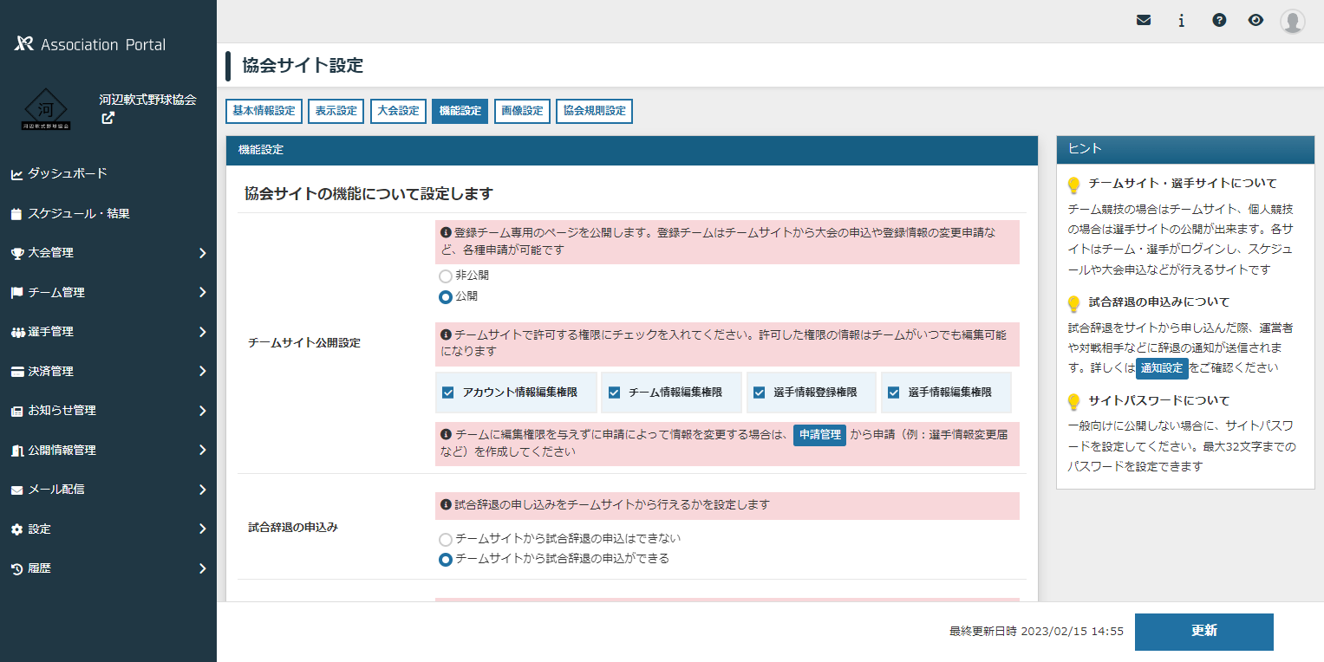1324x662 pixels.
Task: Switch to the 画像設定 tab
Action: click(522, 110)
